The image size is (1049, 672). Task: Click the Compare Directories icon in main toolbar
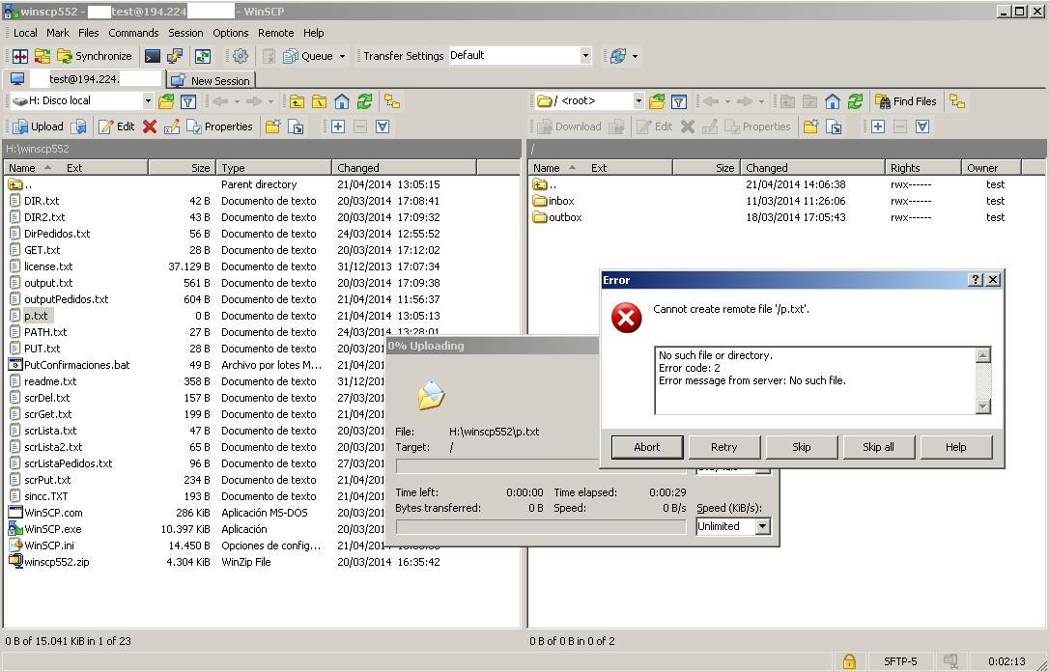(19, 56)
